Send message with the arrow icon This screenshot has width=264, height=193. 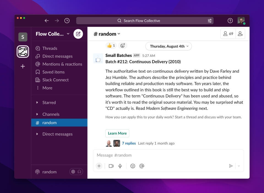(231, 166)
